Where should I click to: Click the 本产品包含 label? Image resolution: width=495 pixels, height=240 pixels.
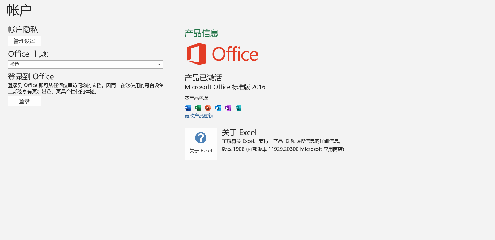tap(196, 98)
